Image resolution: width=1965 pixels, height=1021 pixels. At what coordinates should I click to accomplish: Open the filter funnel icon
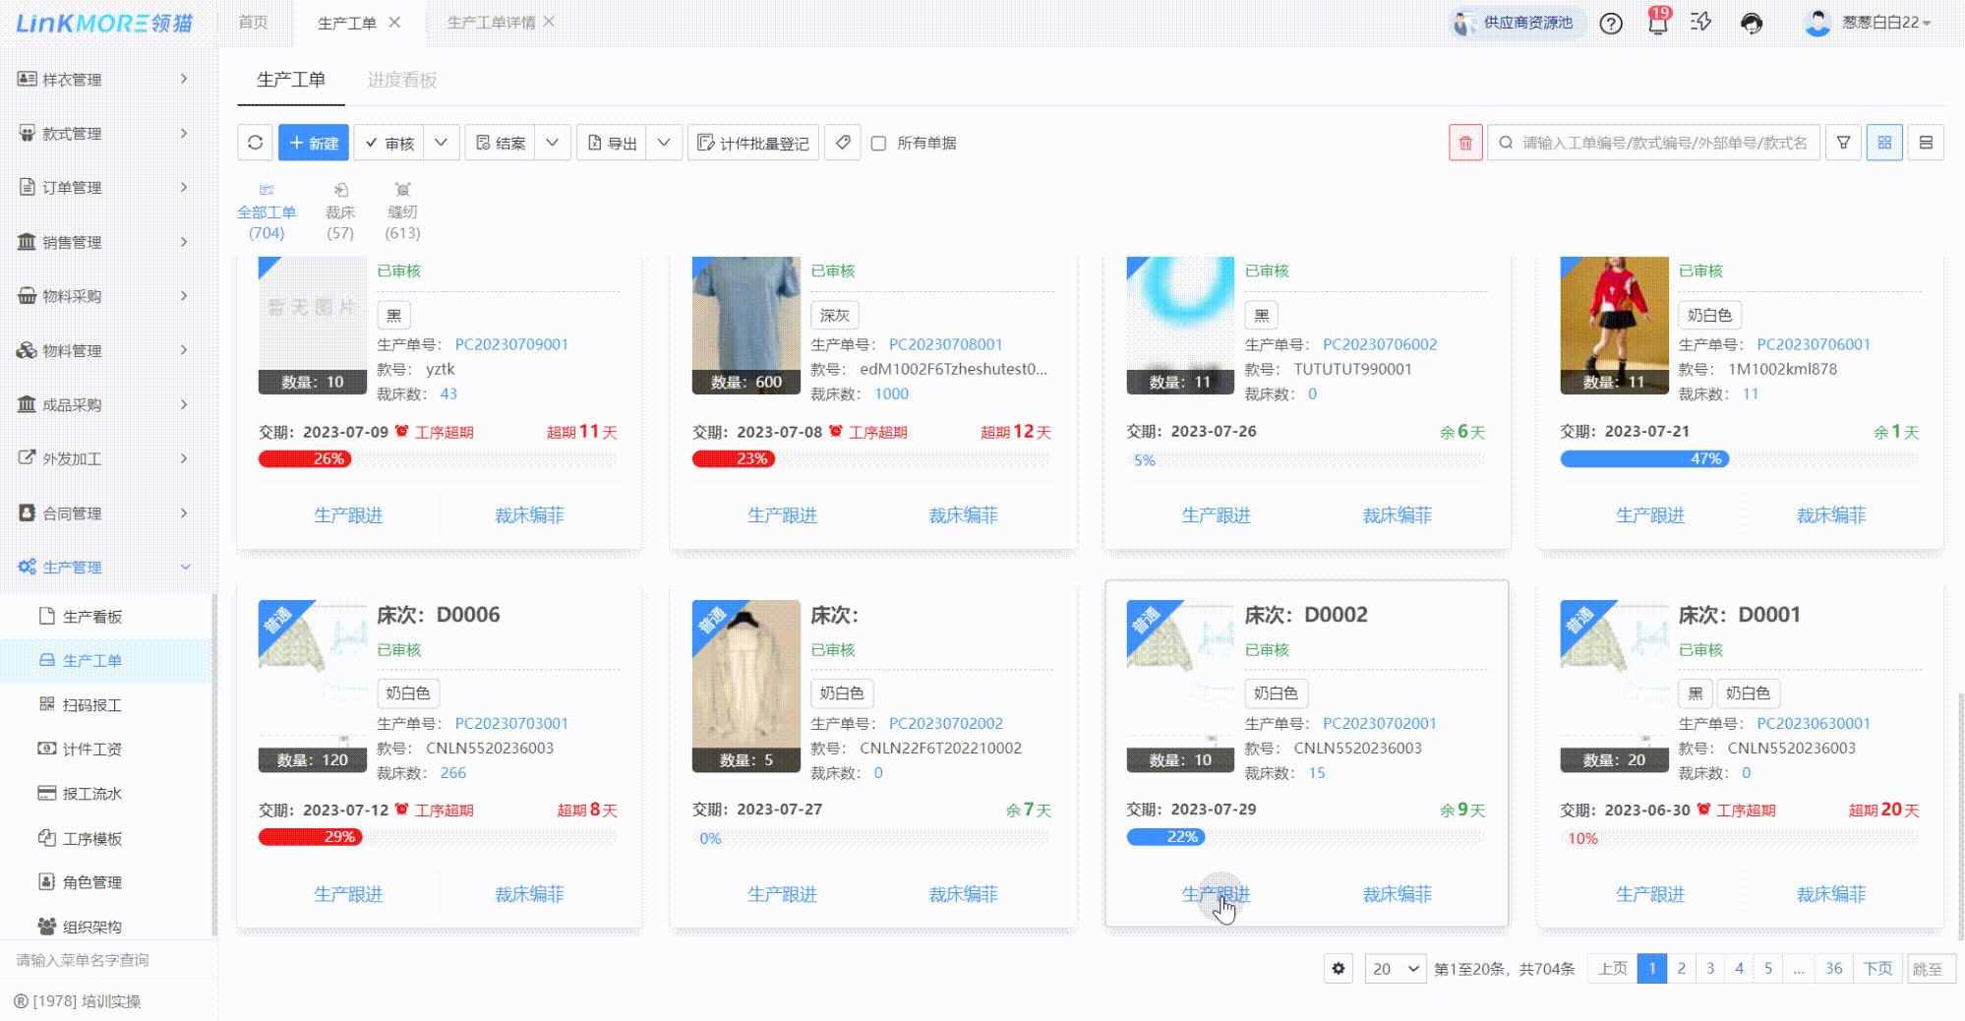[1843, 143]
